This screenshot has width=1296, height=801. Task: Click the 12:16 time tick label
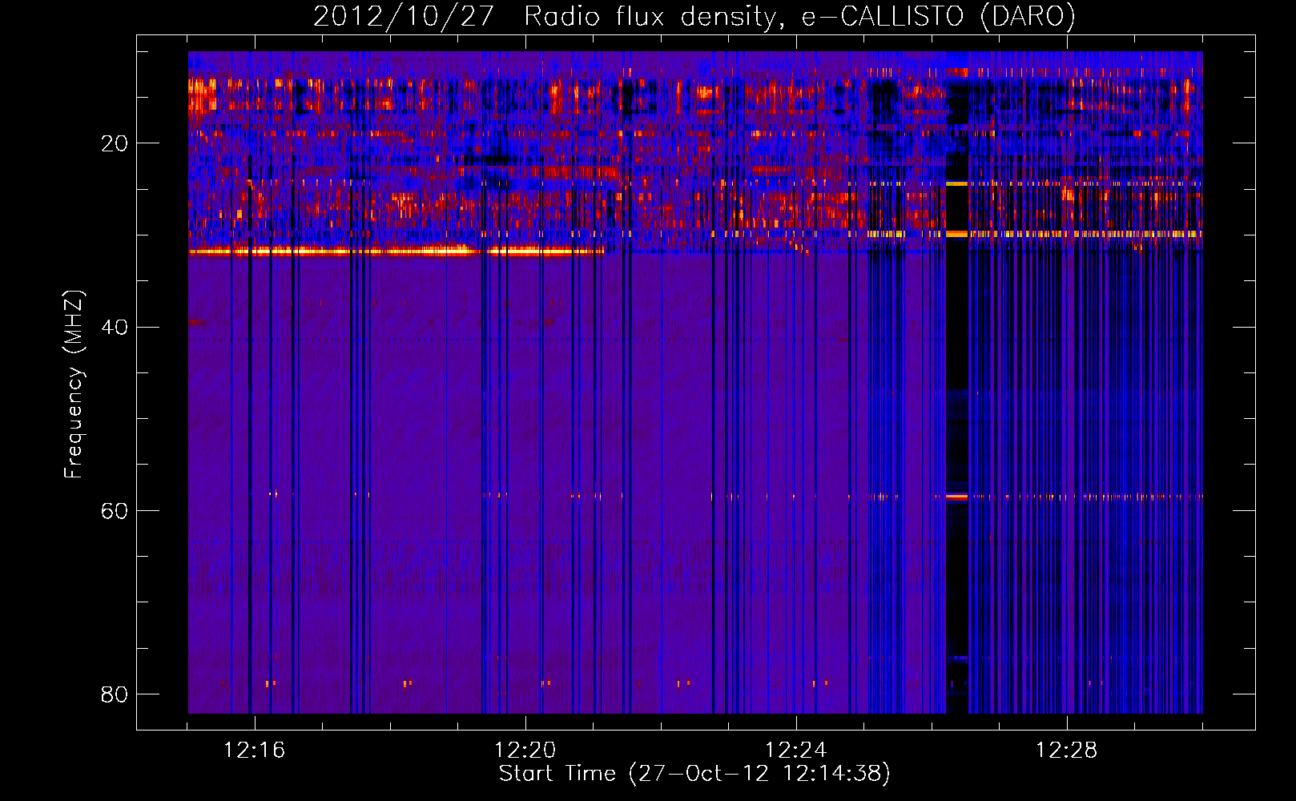[254, 751]
